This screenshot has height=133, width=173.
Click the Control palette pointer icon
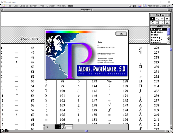coord(47,127)
